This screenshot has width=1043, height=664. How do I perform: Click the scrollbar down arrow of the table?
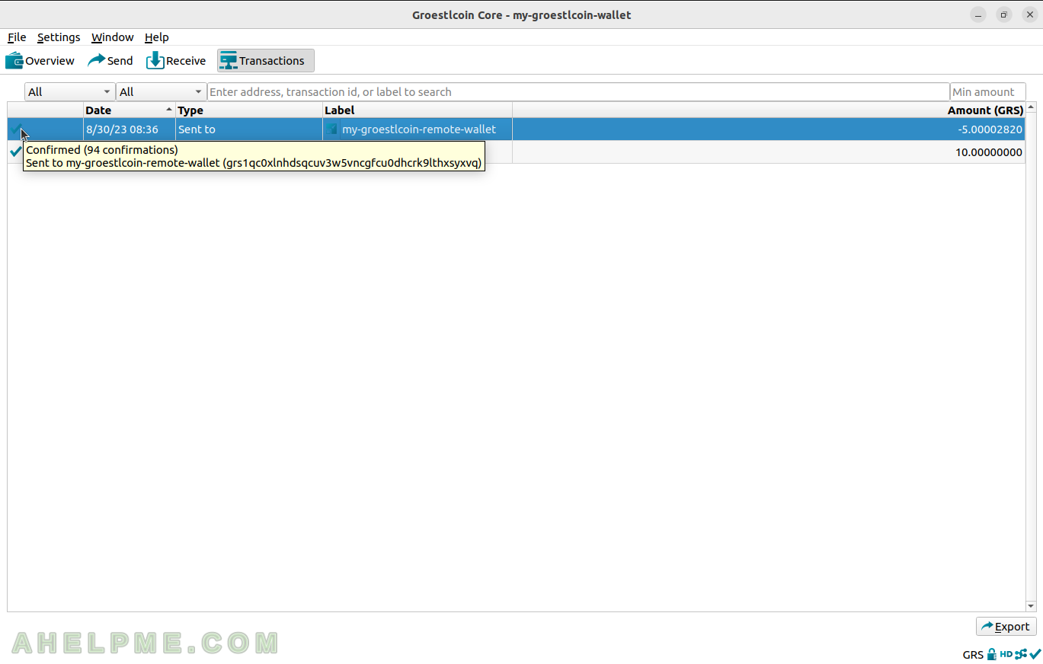click(x=1031, y=606)
